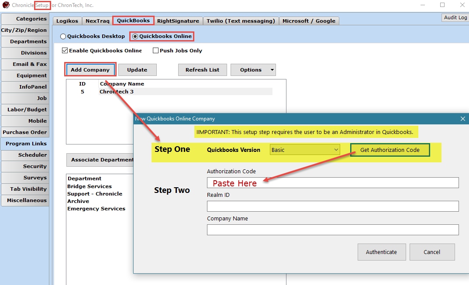Open the Surveys section
The height and width of the screenshot is (285, 469).
[x=25, y=178]
